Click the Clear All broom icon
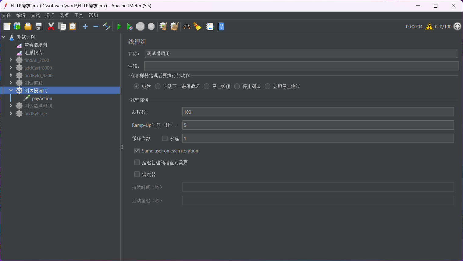 [x=174, y=27]
